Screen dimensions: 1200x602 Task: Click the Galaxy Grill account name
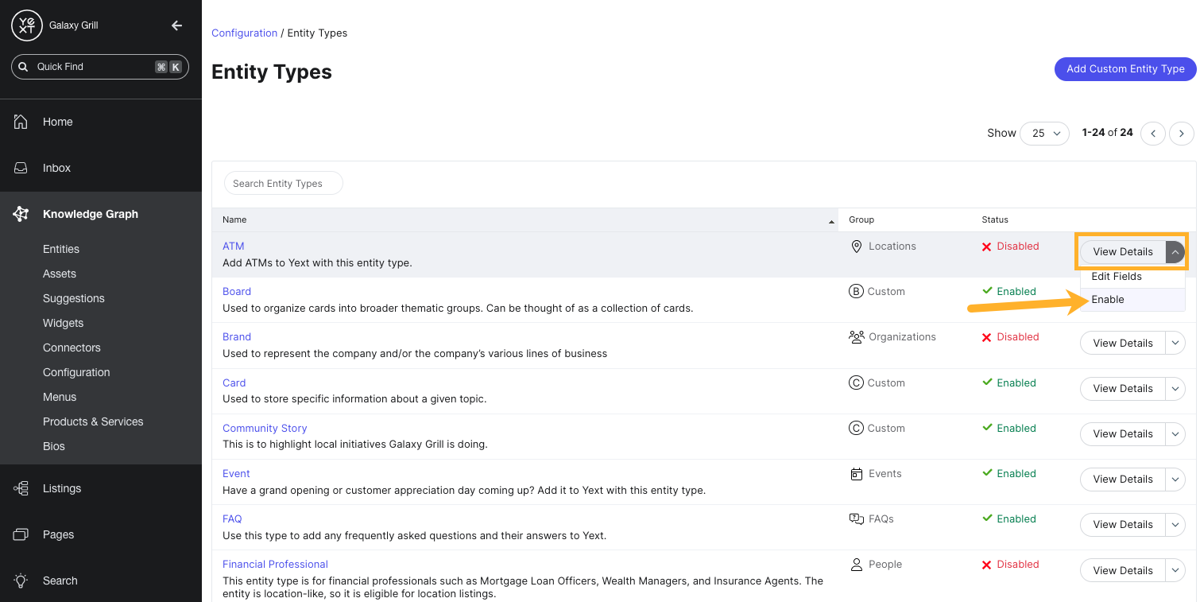pyautogui.click(x=74, y=25)
